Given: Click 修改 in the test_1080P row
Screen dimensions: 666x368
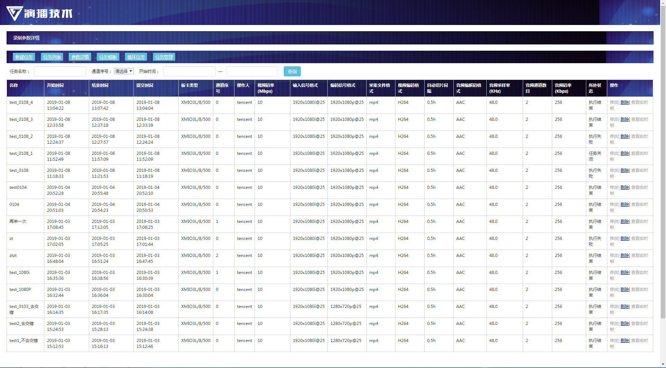Looking at the screenshot, I should 614,290.
